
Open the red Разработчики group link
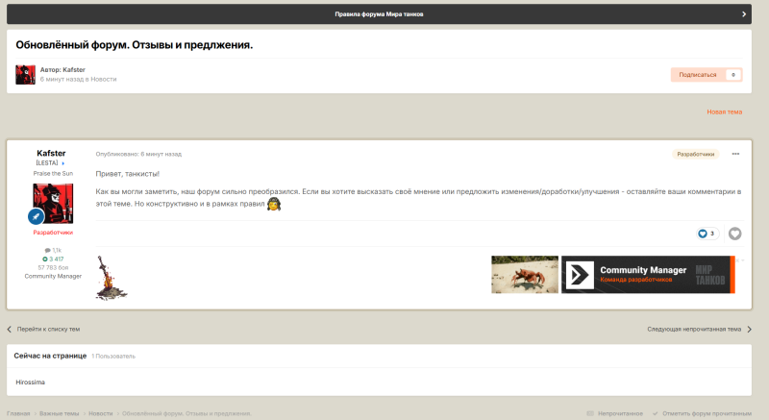[53, 233]
